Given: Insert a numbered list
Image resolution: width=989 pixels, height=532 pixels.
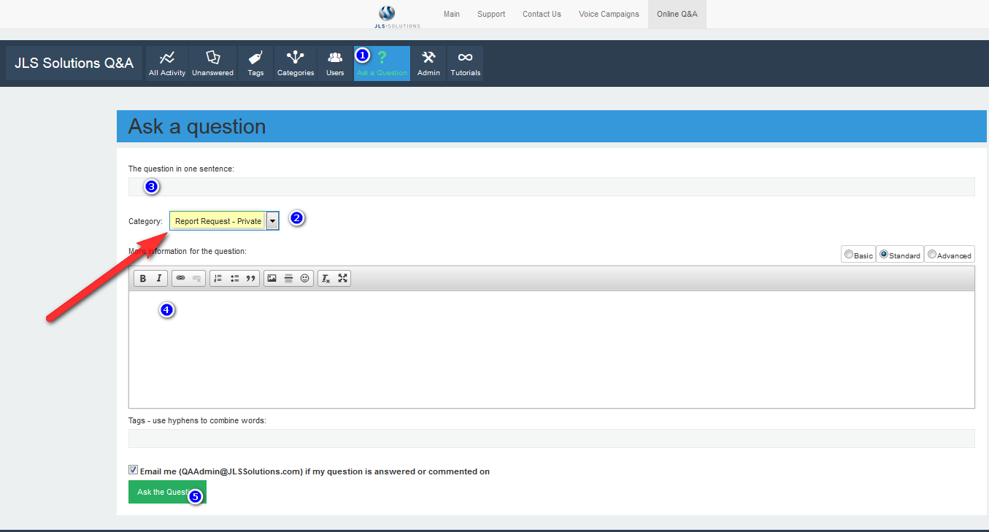Looking at the screenshot, I should pyautogui.click(x=218, y=278).
